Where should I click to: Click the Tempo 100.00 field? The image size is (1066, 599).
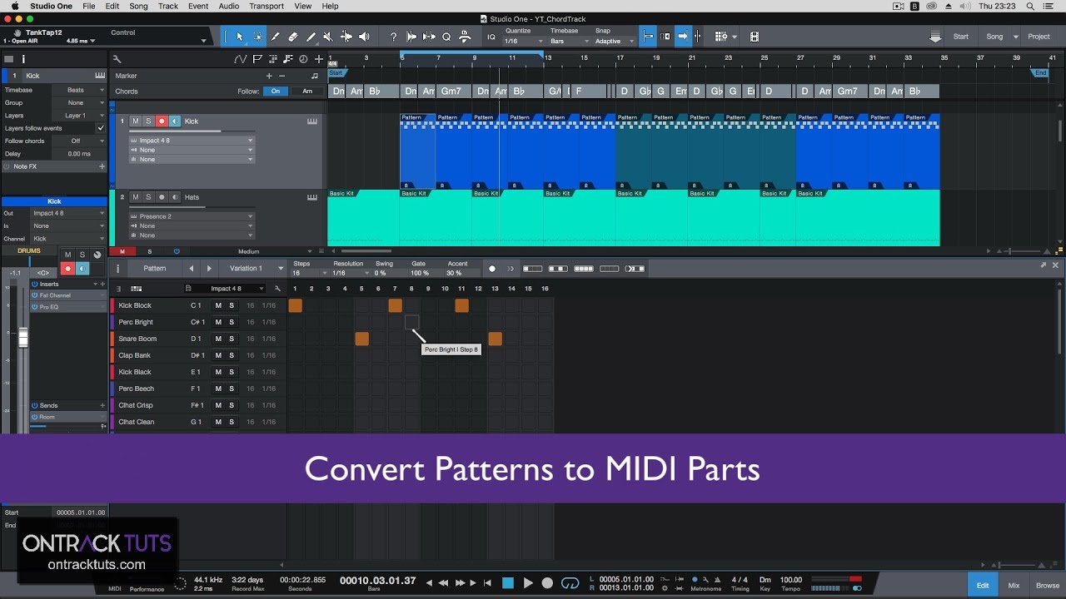point(791,580)
